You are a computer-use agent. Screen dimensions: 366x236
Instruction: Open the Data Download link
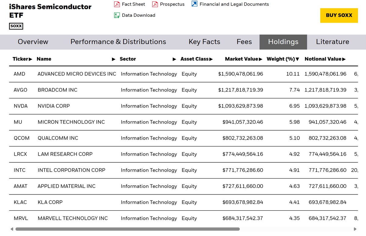[138, 15]
